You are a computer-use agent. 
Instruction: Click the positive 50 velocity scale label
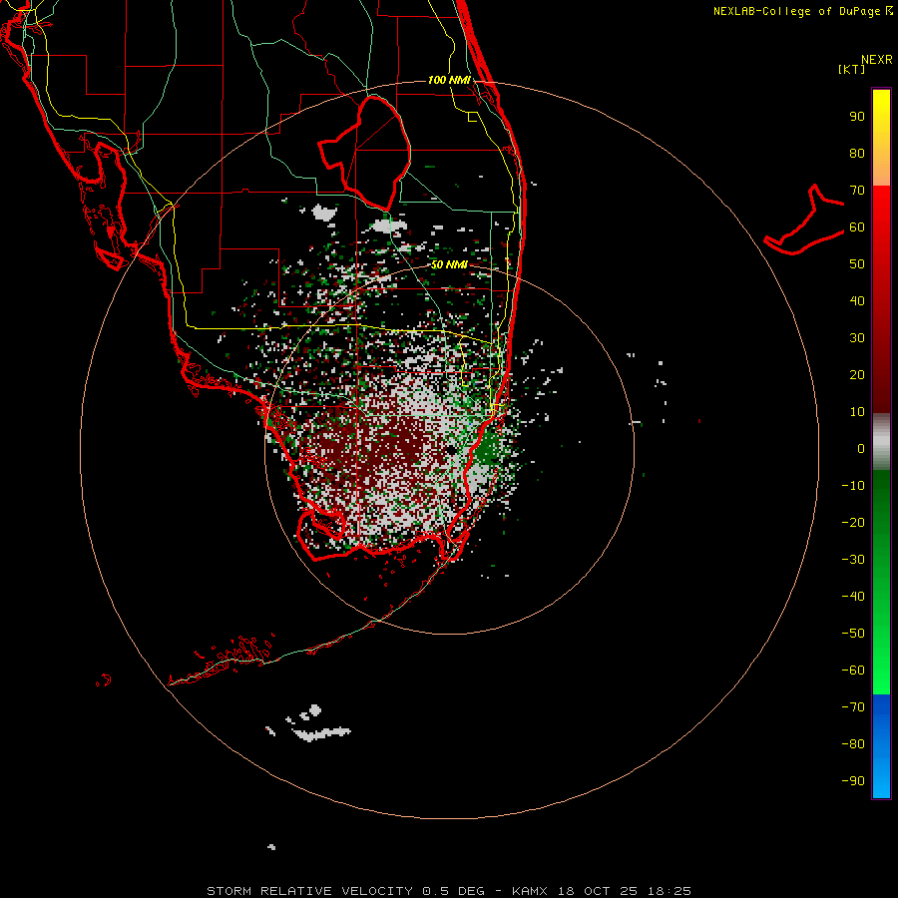(x=857, y=264)
